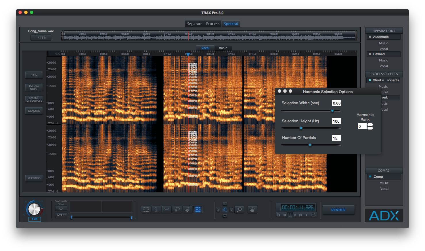Adjust the Selection Width slider handle
Screen dimensions: 425x251
pos(332,111)
